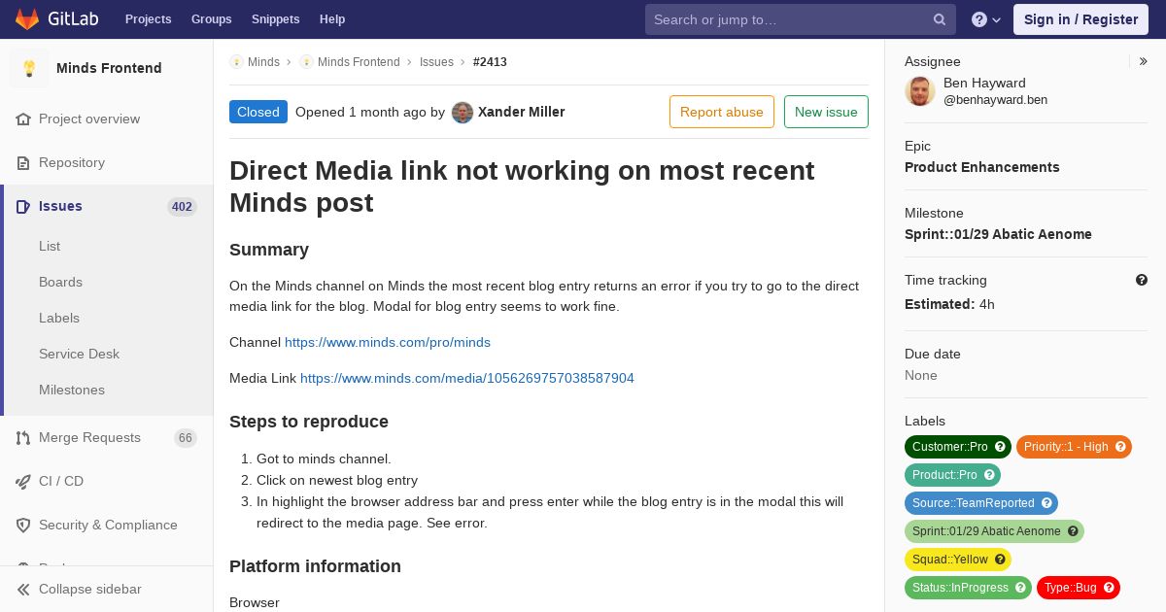This screenshot has height=612, width=1166.
Task: Click @benhayward.ben assignee handle
Action: [x=995, y=100]
